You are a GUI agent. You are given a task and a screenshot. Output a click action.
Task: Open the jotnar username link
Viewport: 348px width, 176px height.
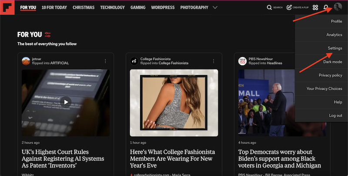[x=37, y=59]
